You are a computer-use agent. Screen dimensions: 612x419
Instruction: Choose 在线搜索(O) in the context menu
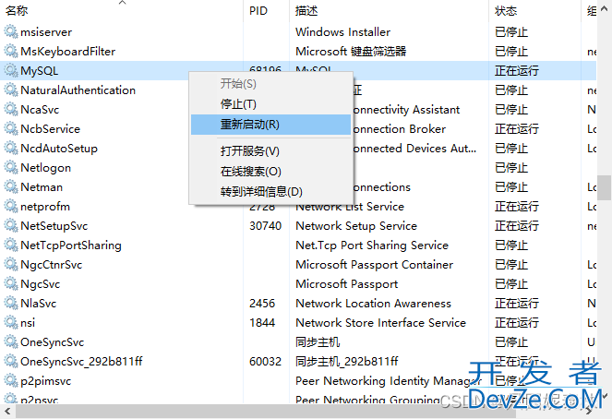coord(270,172)
